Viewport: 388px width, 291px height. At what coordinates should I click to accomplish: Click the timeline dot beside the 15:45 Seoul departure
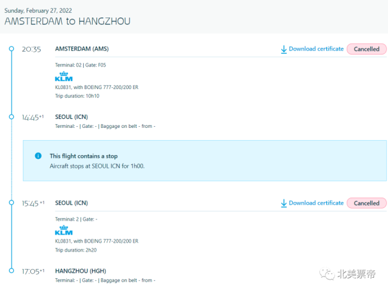[12, 203]
